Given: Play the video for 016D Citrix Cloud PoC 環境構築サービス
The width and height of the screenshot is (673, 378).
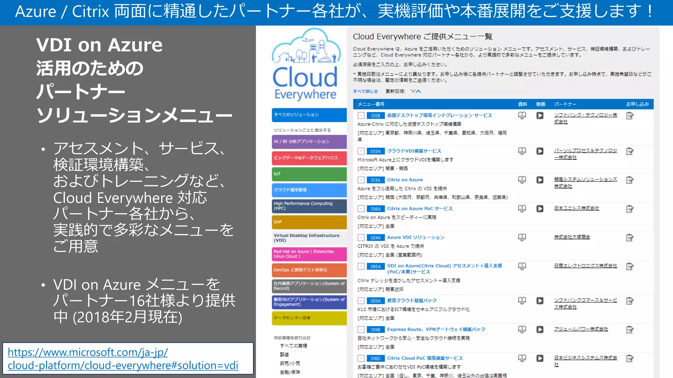Looking at the screenshot, I should click(540, 358).
